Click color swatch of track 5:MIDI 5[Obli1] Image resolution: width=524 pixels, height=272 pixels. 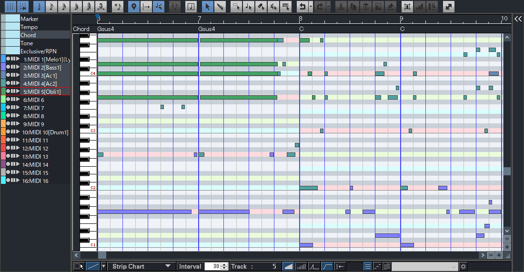tap(3, 91)
